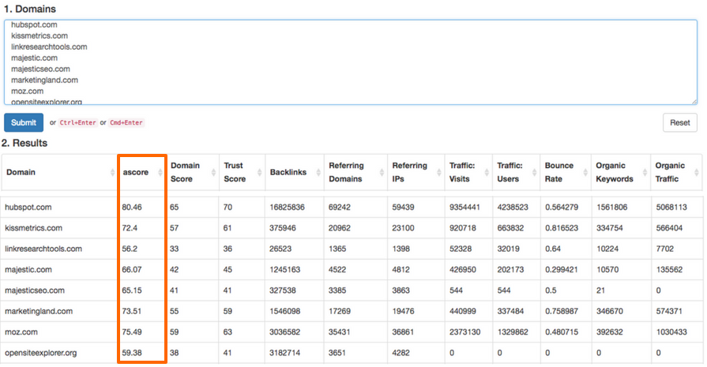The width and height of the screenshot is (707, 367).
Task: Click ascore value 56.2
Action: pos(130,249)
